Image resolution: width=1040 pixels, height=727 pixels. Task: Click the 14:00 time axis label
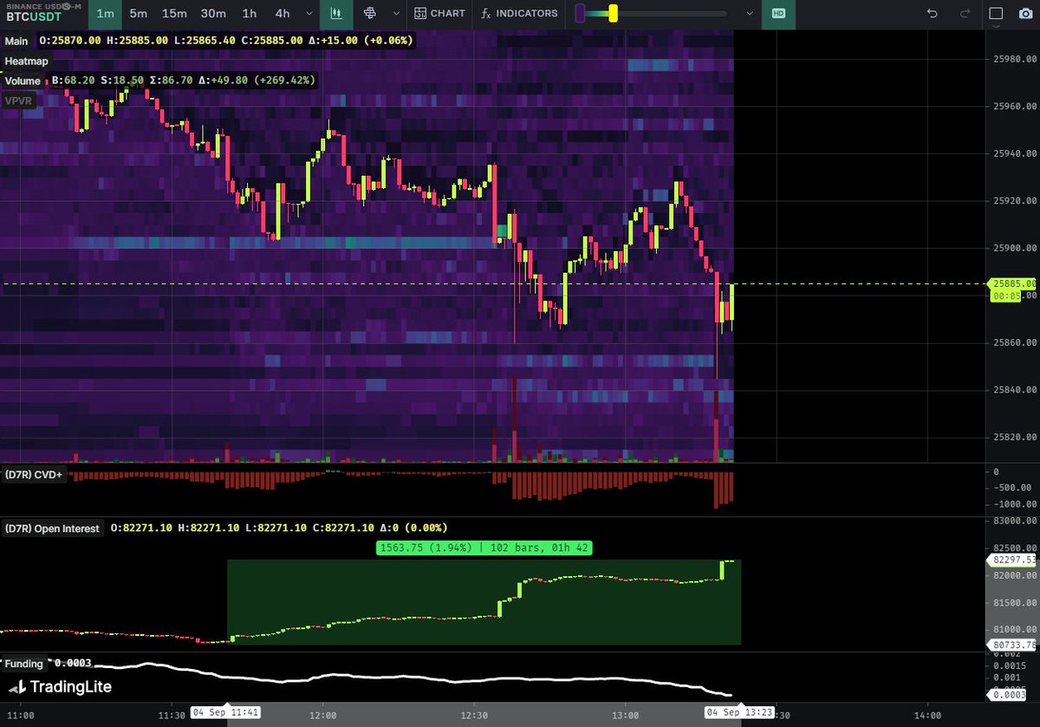(927, 715)
